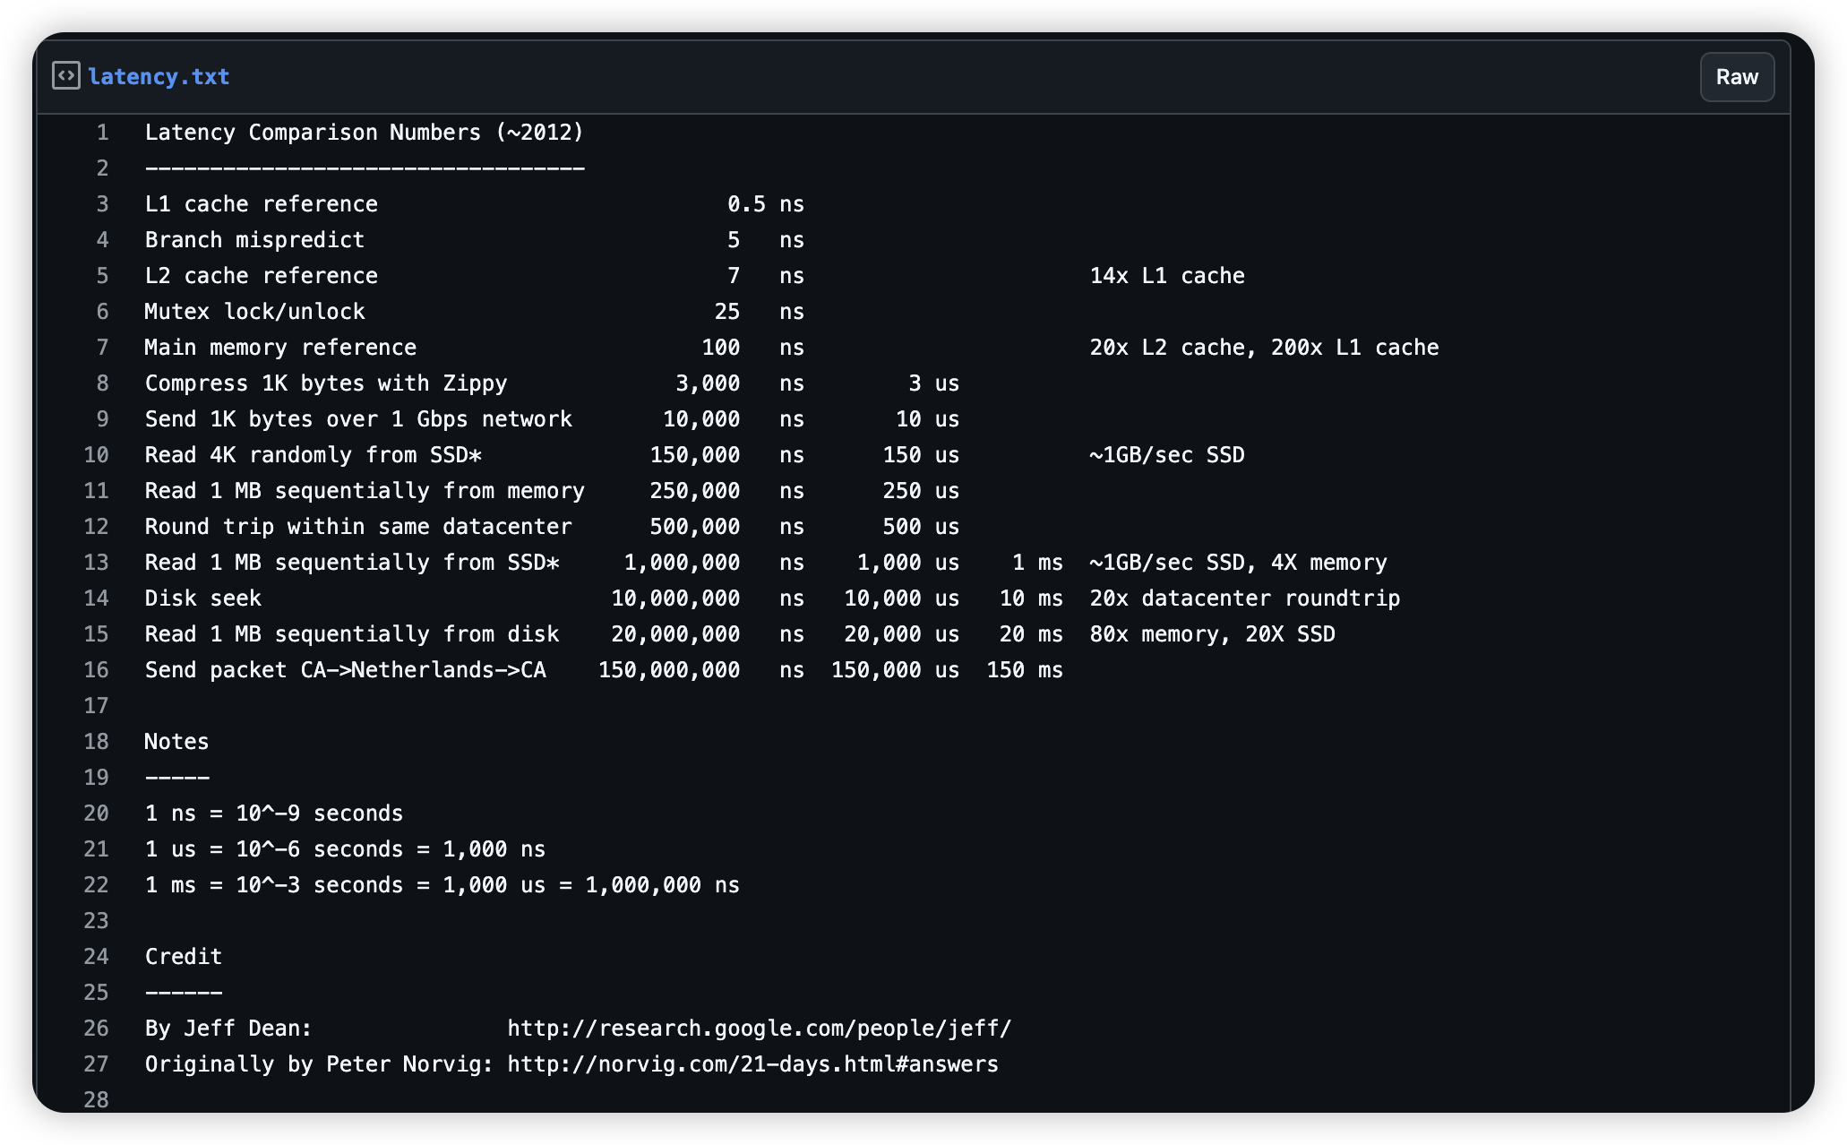Click the 'Latency Comparison Numbers' title line
This screenshot has height=1145, width=1847.
tap(364, 133)
